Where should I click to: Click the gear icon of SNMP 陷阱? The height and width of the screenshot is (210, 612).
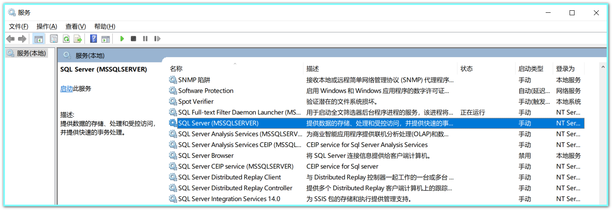173,80
